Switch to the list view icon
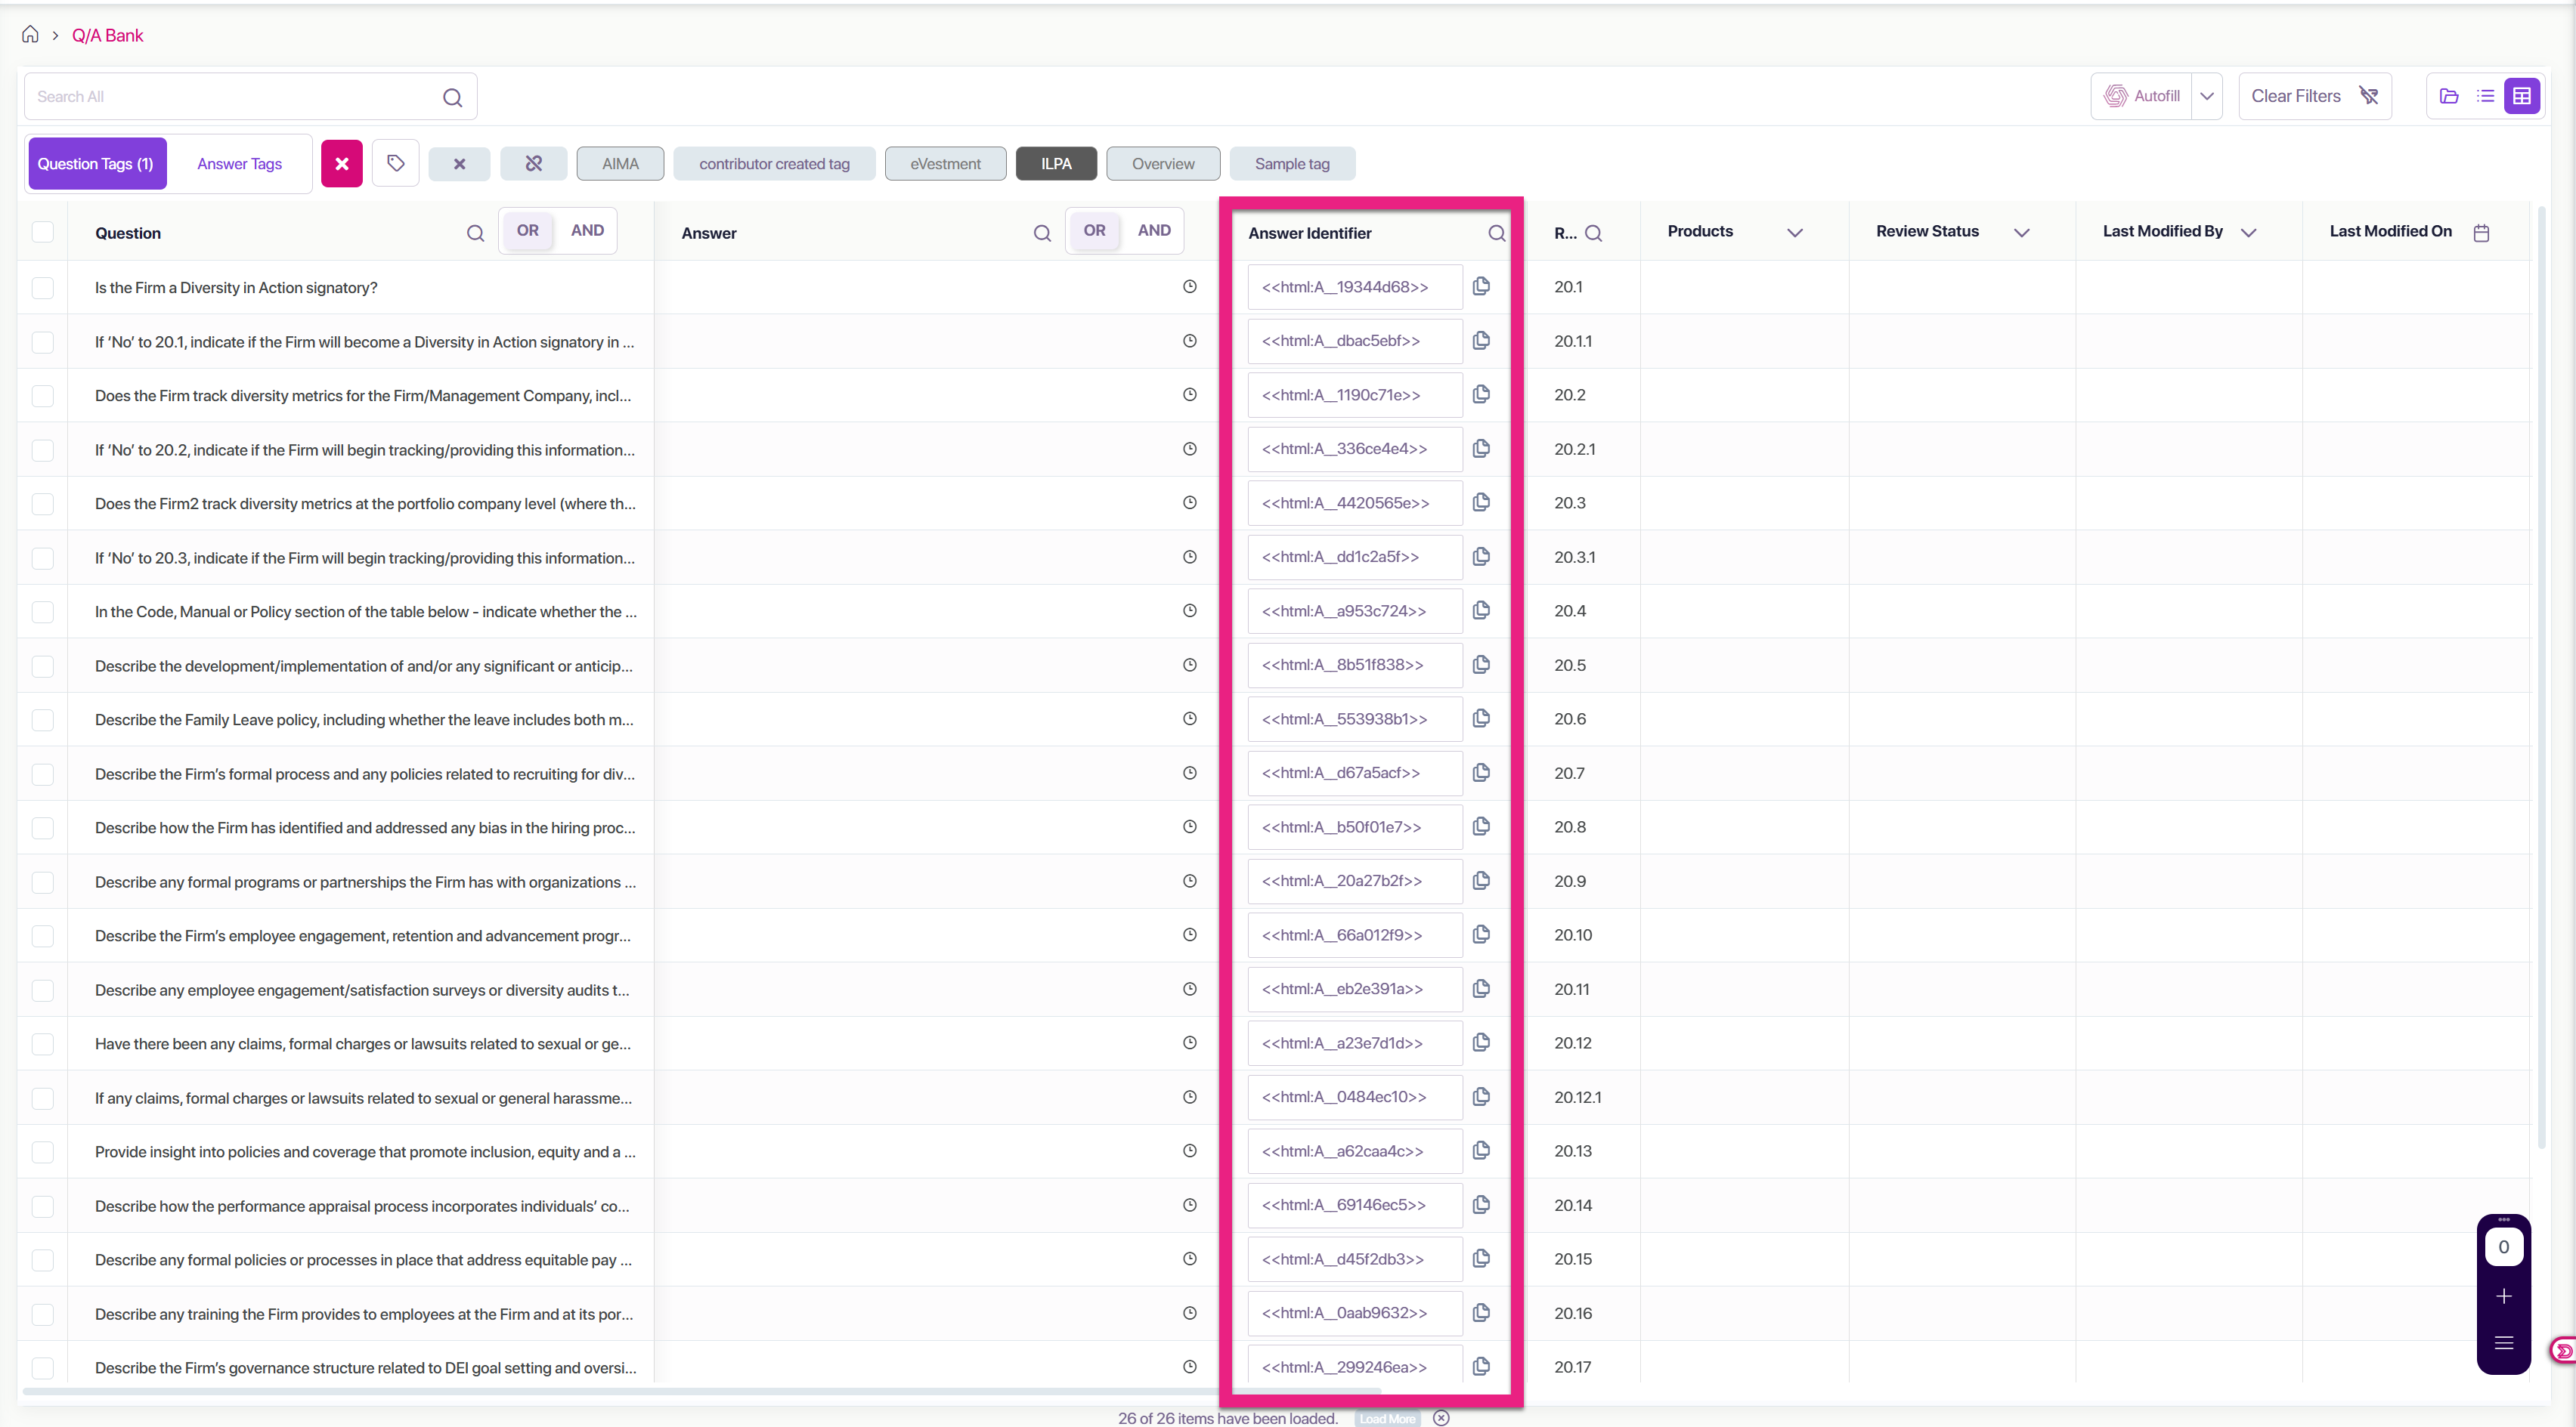Image resolution: width=2576 pixels, height=1427 pixels. click(2485, 96)
